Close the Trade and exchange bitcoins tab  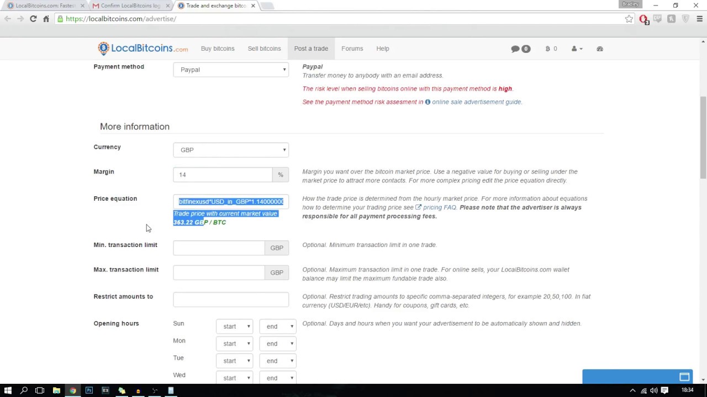[253, 6]
